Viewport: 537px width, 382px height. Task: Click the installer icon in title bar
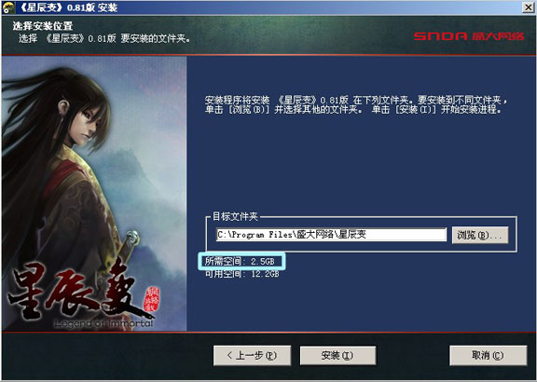pos(7,7)
